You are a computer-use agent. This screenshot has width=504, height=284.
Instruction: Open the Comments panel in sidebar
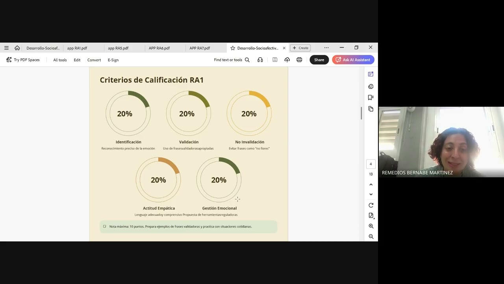[371, 86]
